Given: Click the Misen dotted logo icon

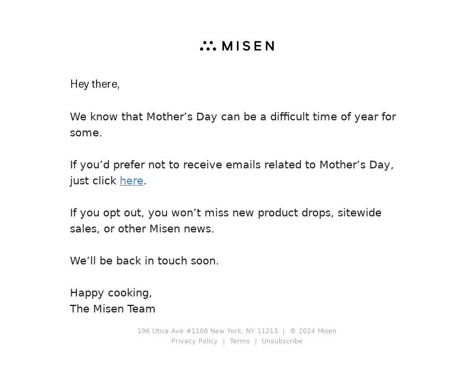Looking at the screenshot, I should coord(208,46).
